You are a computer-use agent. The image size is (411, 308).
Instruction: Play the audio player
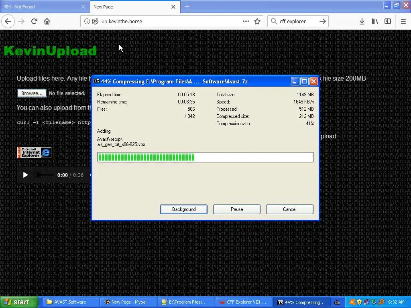[25, 175]
